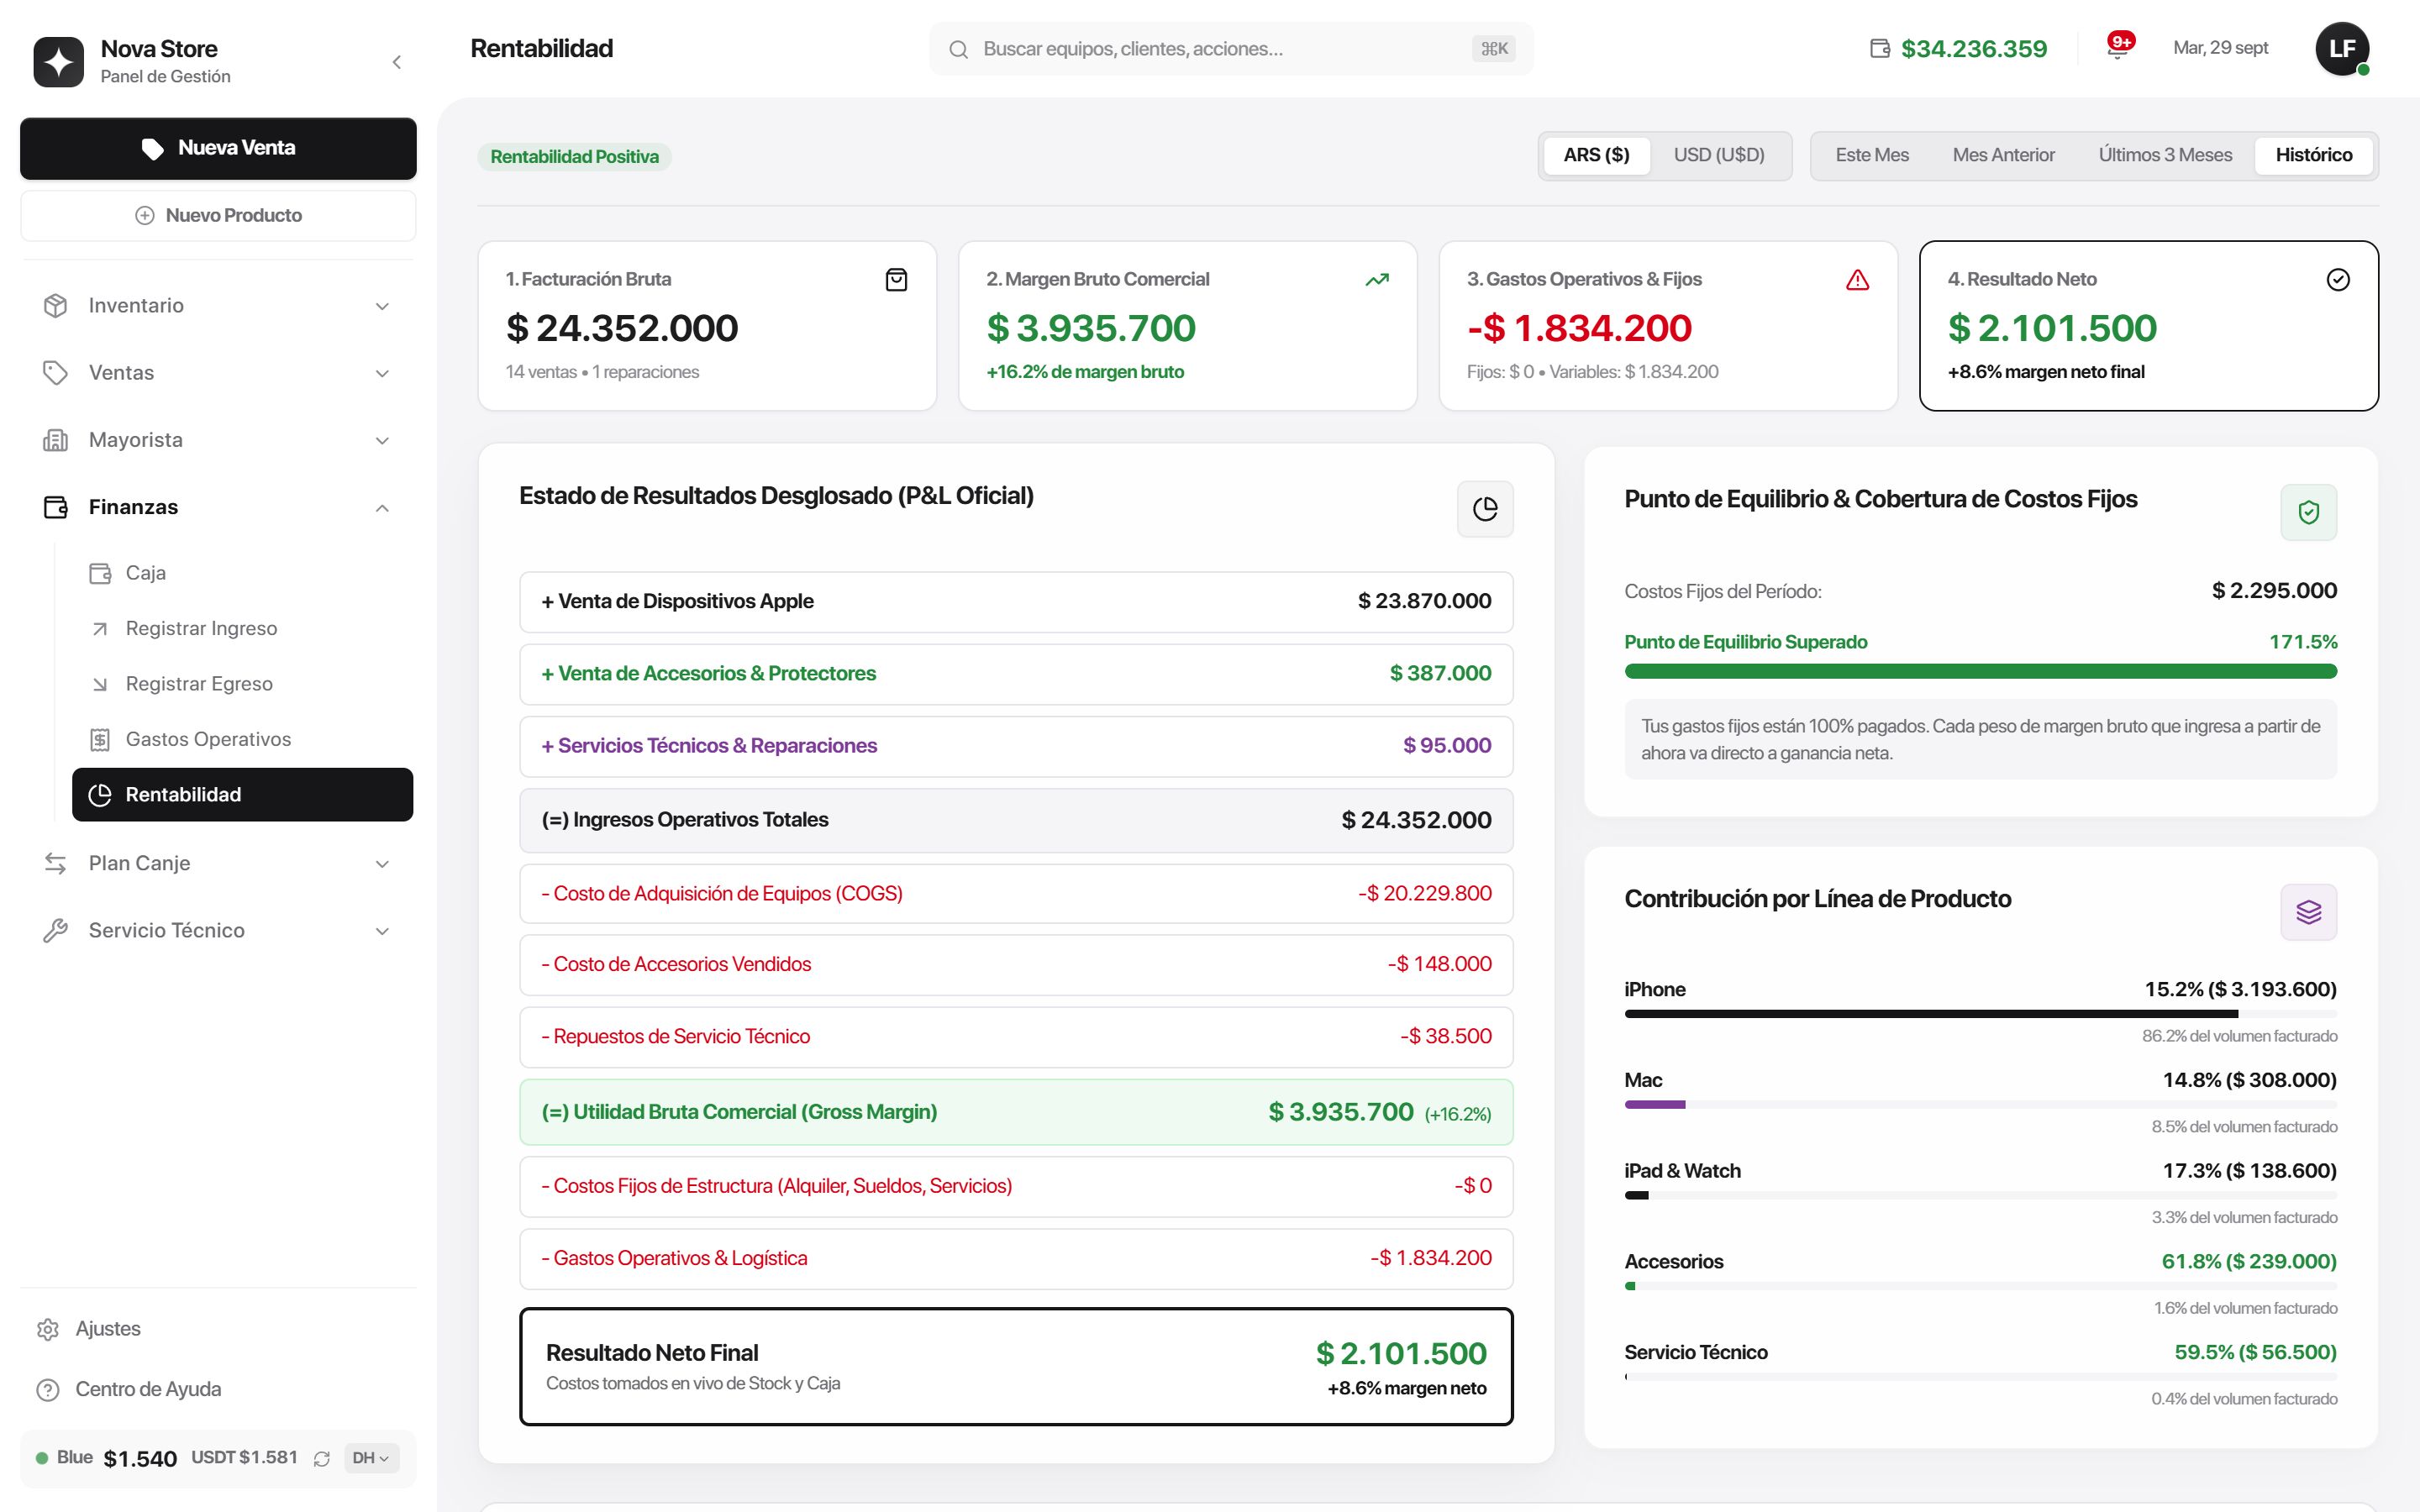Image resolution: width=2420 pixels, height=1512 pixels.
Task: Click the Centro de Ayuda question icon
Action: pos(48,1390)
